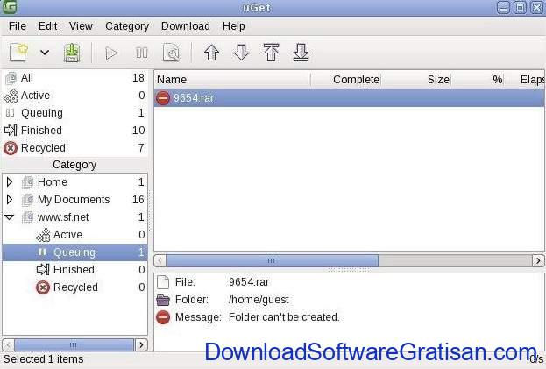
Task: Click the folder icon beside Folder label
Action: (163, 300)
